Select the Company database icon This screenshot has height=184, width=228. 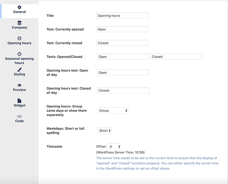click(19, 23)
